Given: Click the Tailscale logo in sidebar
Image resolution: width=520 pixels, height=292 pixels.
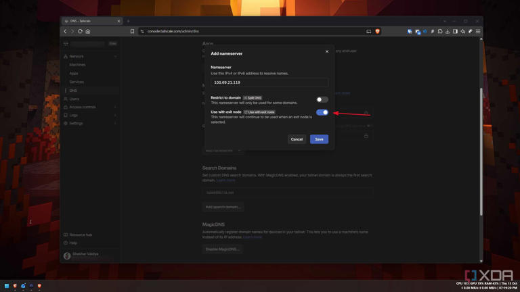Looking at the screenshot, I should (66, 44).
